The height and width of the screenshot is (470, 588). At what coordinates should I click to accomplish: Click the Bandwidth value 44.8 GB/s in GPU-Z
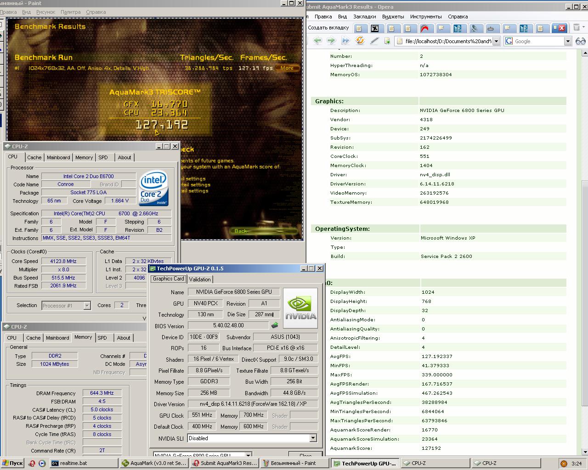pos(294,393)
